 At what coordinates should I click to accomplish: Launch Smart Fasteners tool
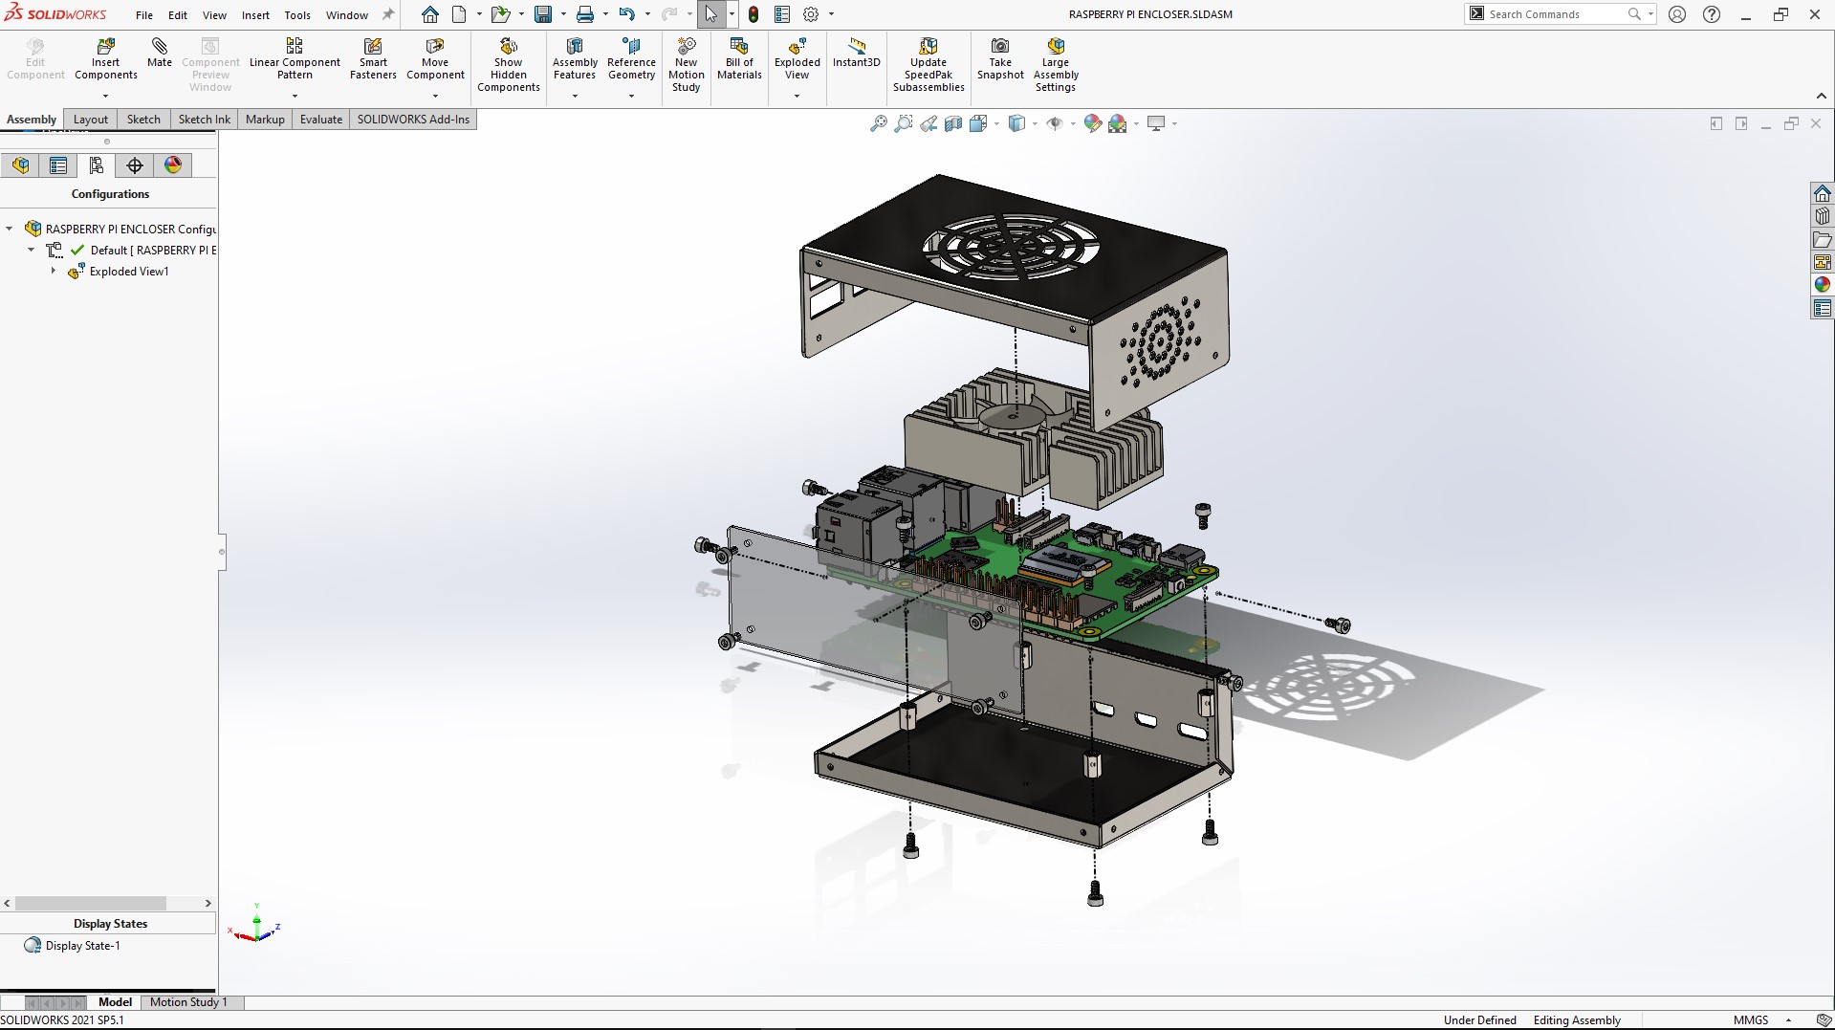(x=373, y=59)
